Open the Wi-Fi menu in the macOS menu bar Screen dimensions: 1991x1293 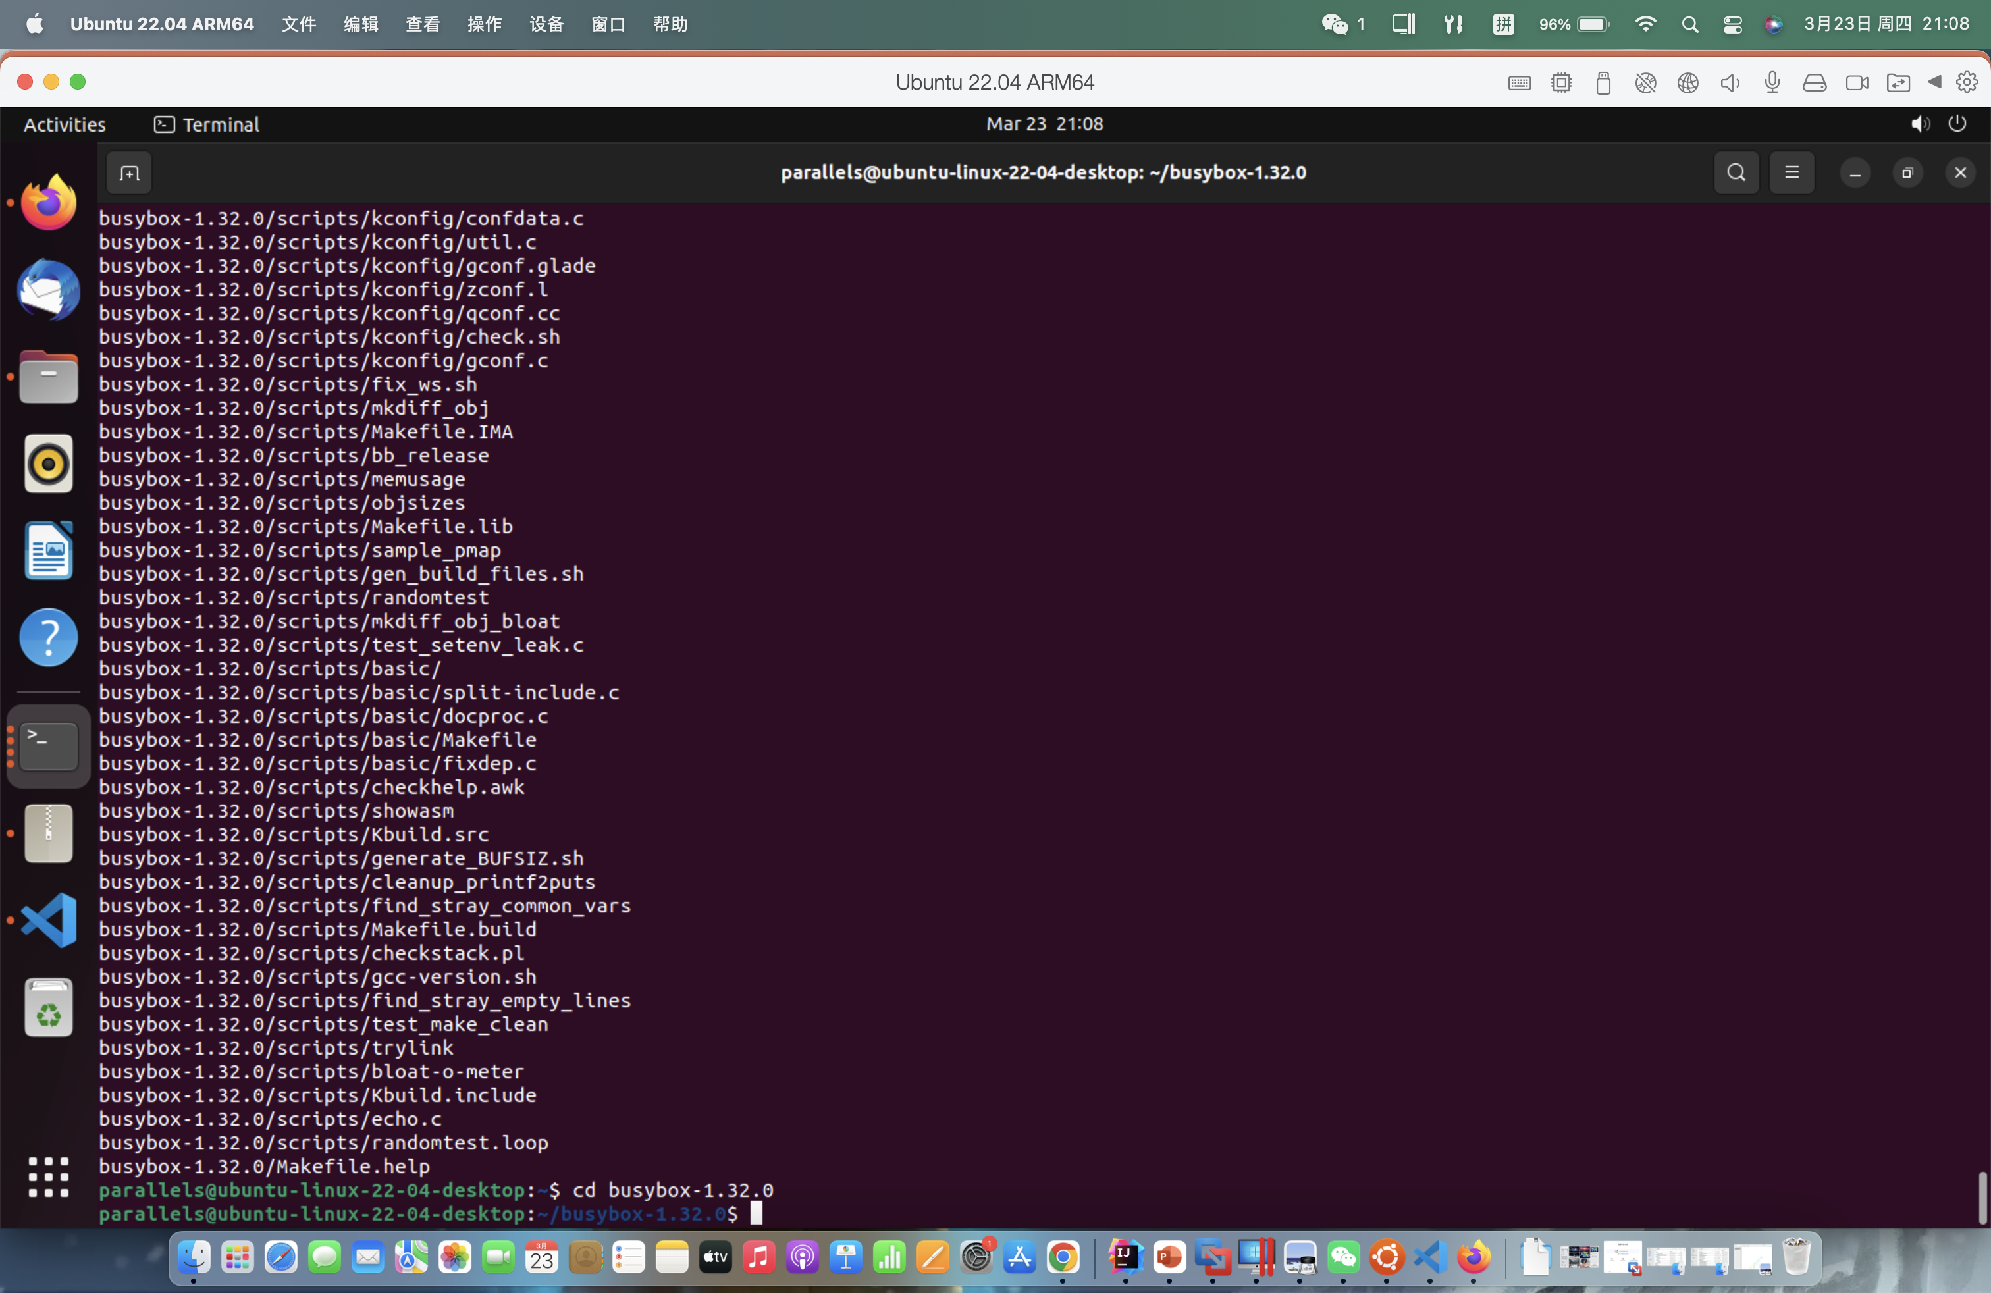[1645, 24]
